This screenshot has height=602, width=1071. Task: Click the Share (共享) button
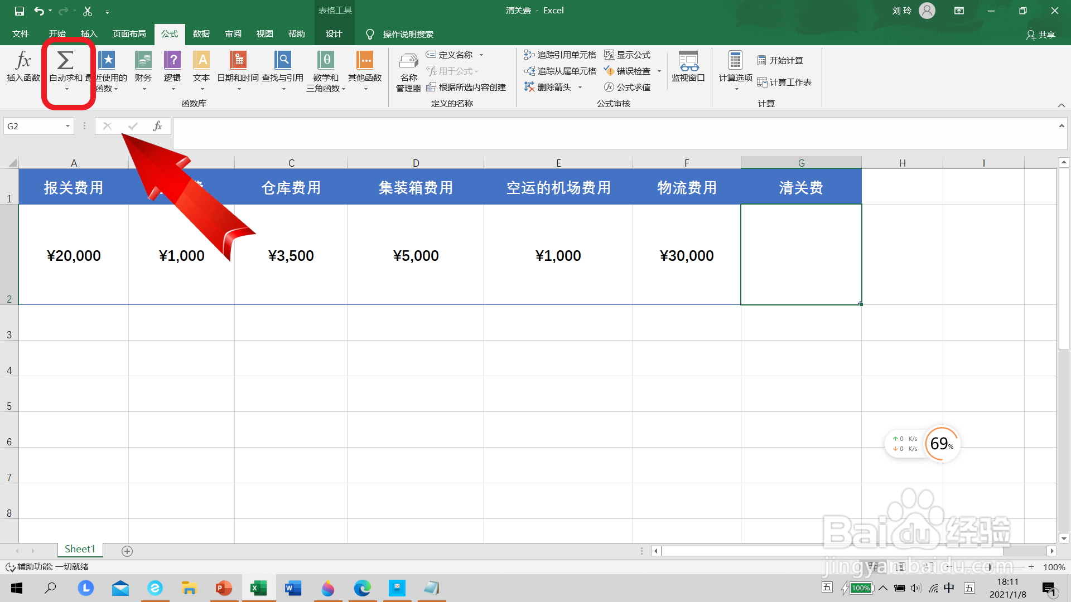[1041, 35]
